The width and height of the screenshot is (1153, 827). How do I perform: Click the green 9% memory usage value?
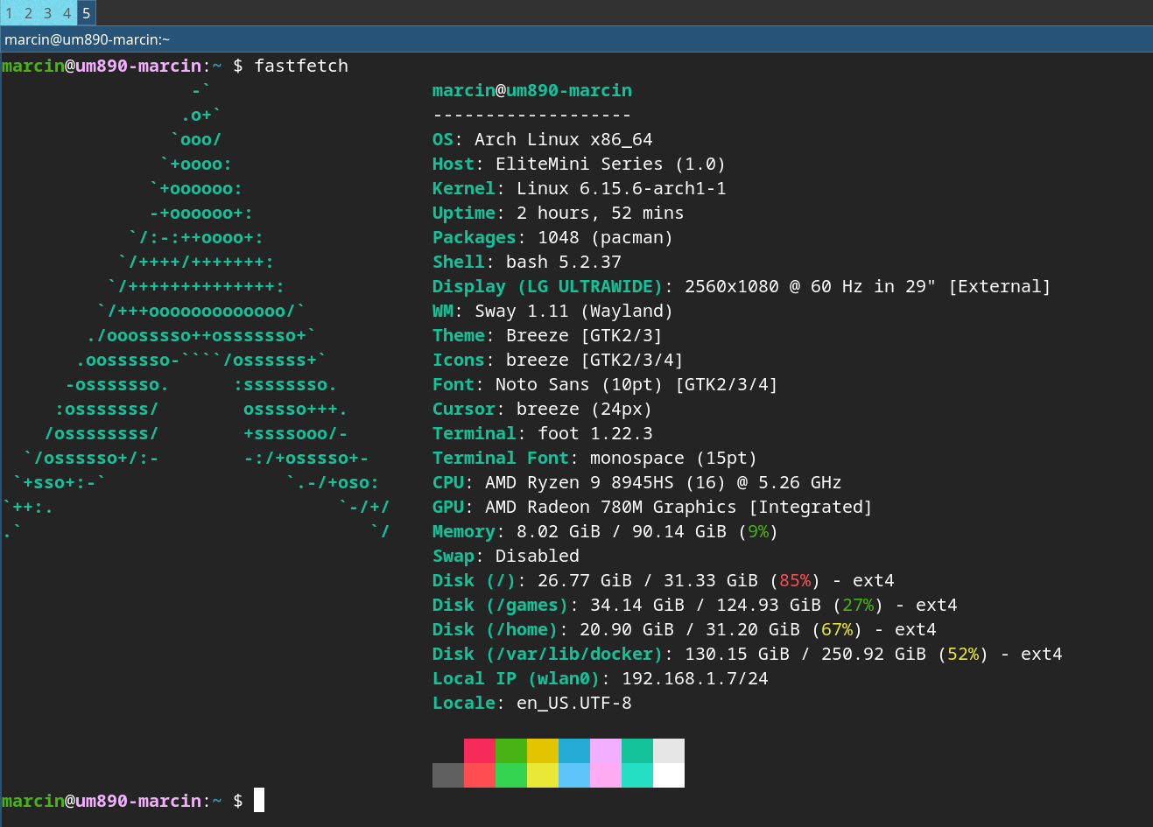[758, 531]
